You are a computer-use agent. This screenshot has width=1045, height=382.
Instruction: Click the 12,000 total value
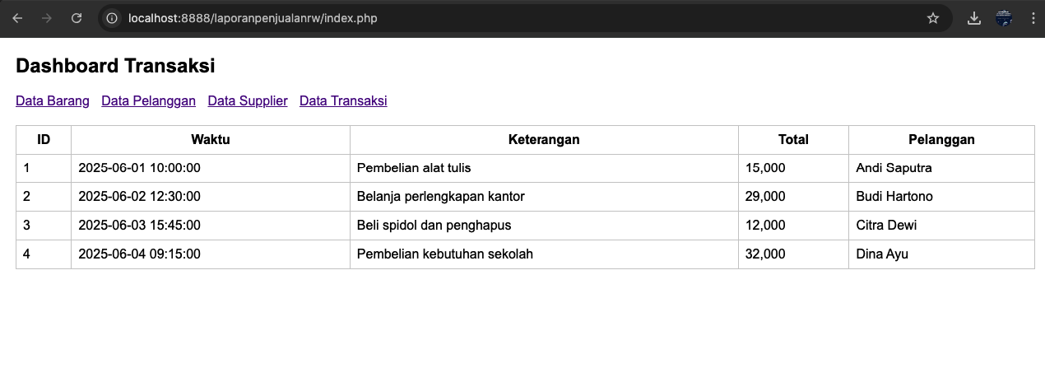point(765,226)
